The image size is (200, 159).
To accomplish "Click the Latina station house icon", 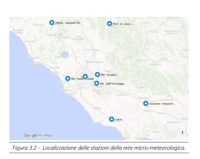I will coord(111,119).
